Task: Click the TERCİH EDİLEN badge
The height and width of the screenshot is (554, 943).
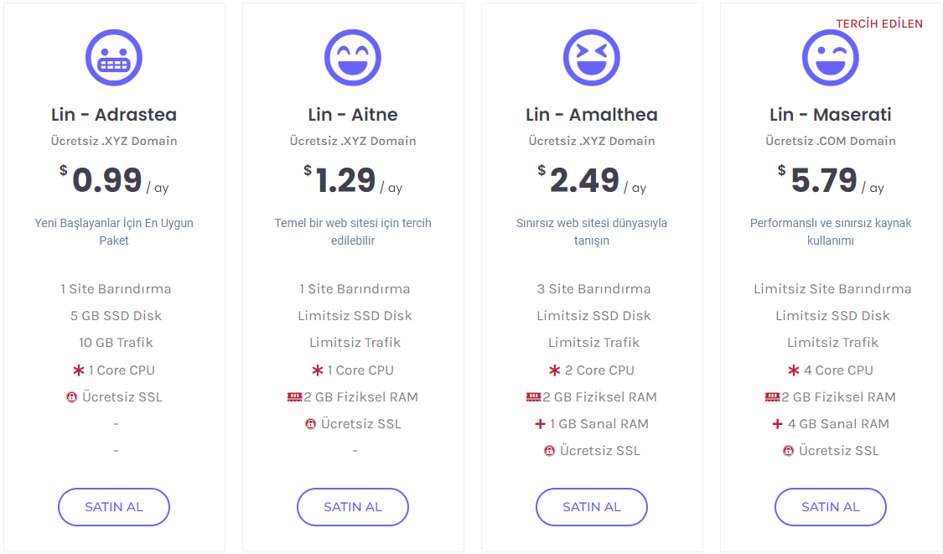Action: click(x=878, y=23)
